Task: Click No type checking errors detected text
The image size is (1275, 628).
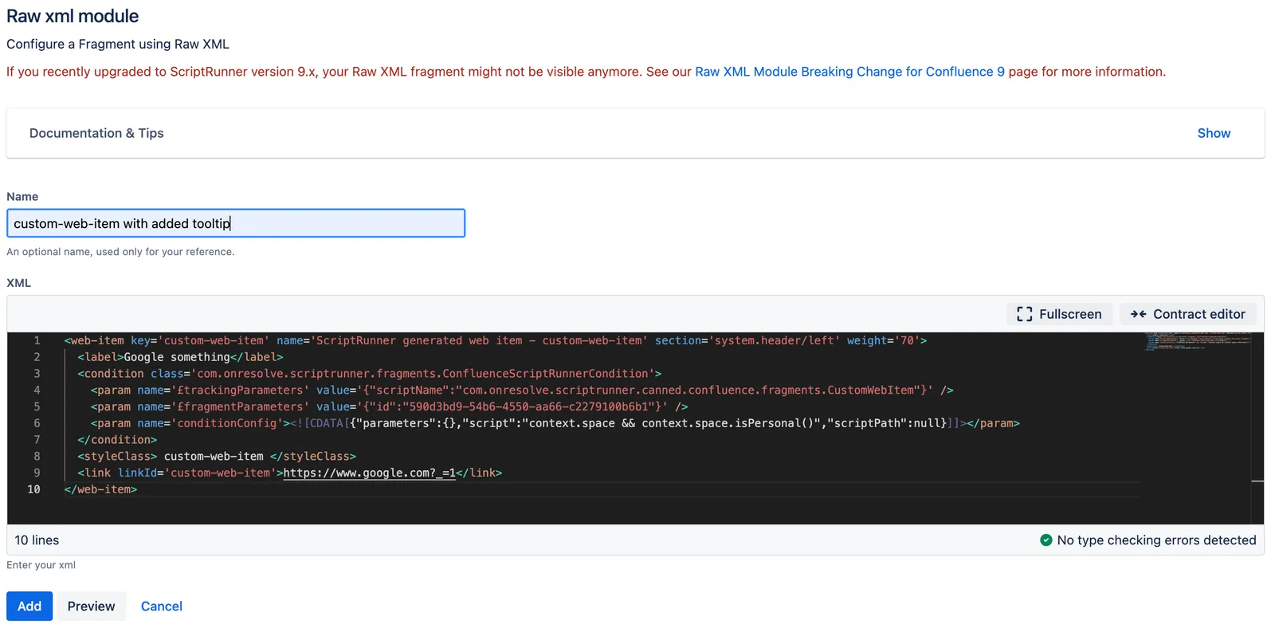Action: click(x=1156, y=540)
